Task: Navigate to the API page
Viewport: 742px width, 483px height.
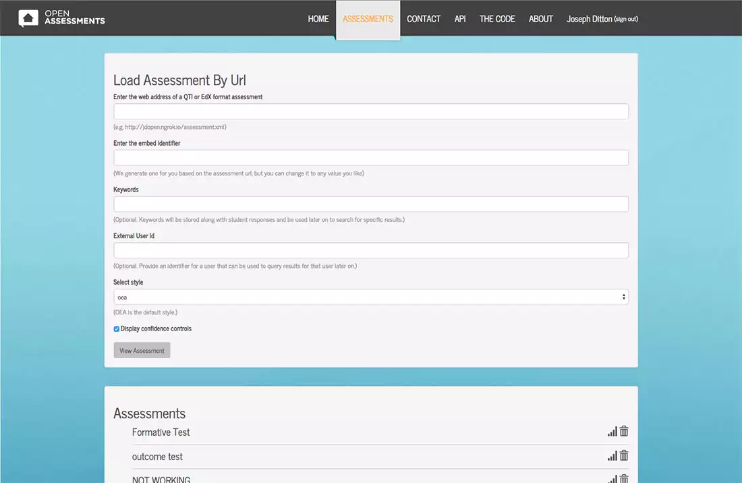Action: click(x=460, y=19)
